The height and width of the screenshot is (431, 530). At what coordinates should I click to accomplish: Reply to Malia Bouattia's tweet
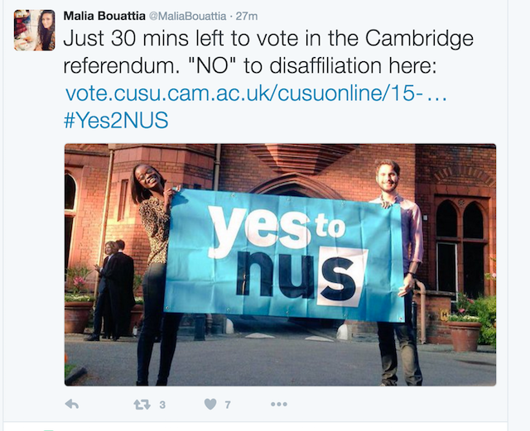[x=72, y=404]
